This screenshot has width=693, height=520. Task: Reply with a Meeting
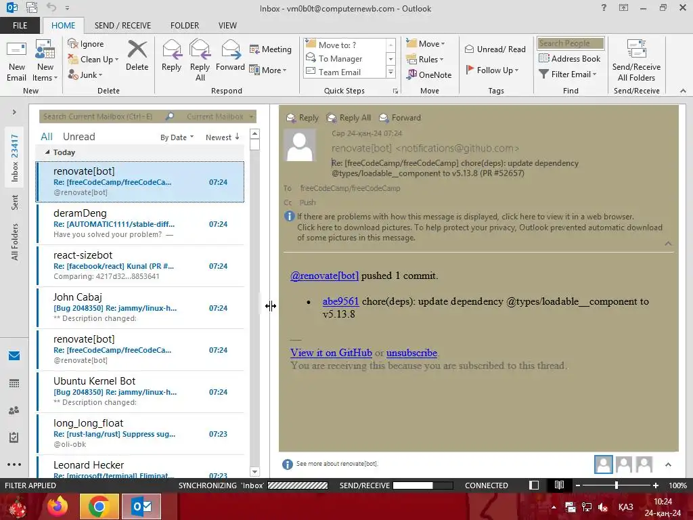pos(271,49)
